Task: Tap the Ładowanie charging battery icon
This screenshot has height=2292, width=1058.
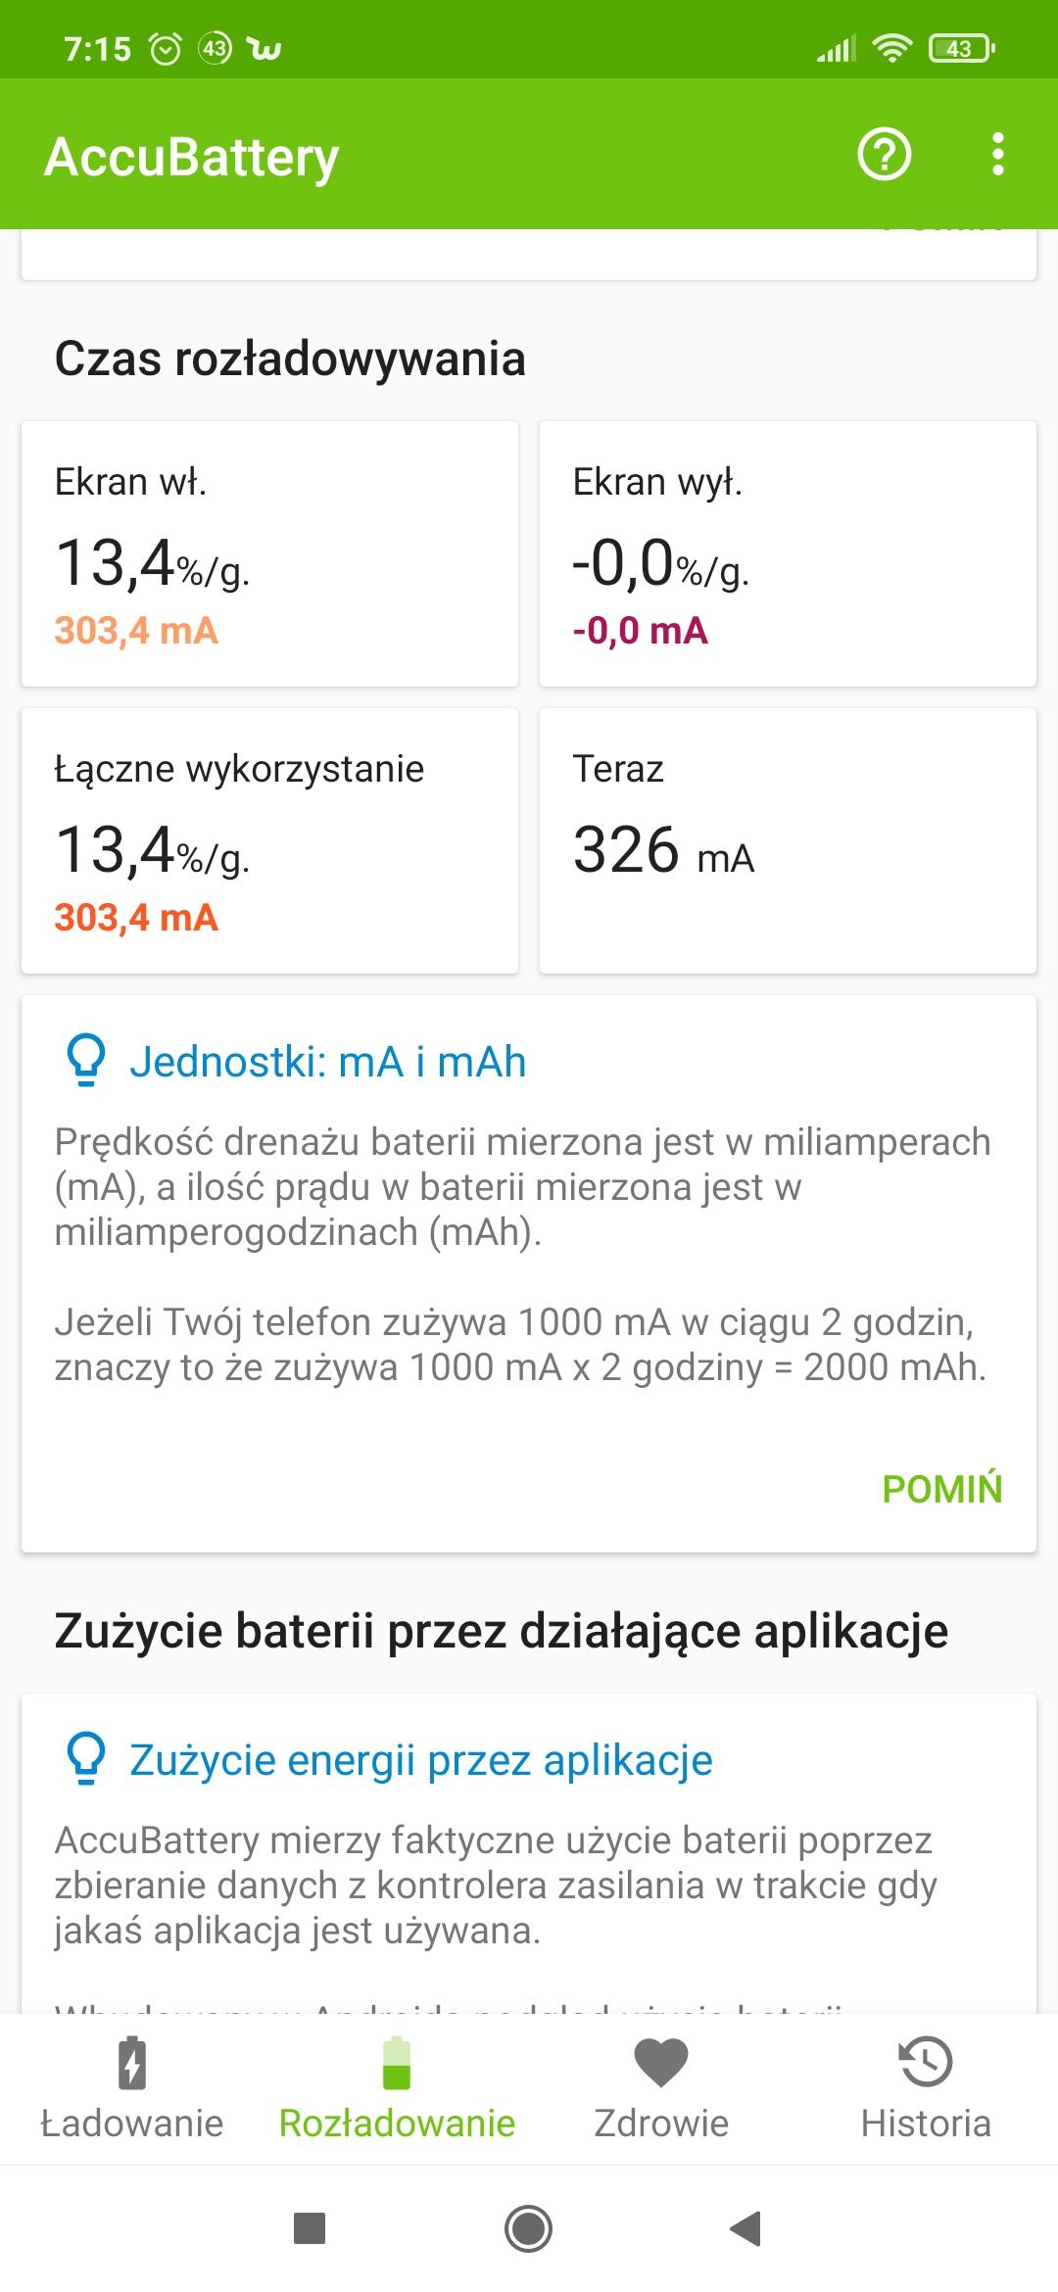Action: (132, 2062)
